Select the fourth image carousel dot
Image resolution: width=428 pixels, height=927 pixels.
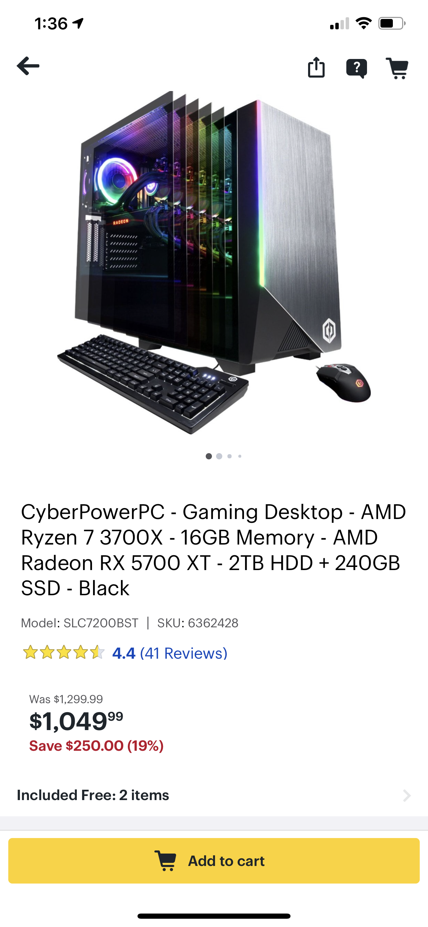[240, 456]
